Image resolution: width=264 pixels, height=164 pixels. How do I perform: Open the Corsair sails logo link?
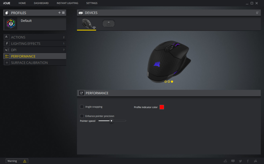pos(255,161)
